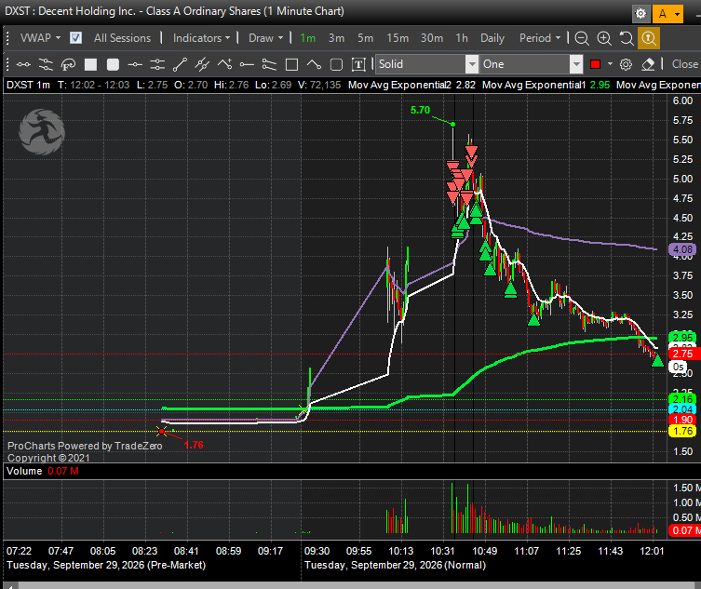The image size is (701, 589).
Task: Select the diverging rays tool
Action: click(269, 65)
